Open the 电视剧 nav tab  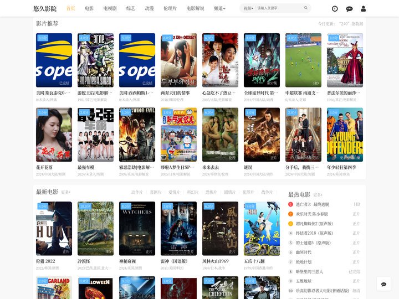[x=110, y=8]
